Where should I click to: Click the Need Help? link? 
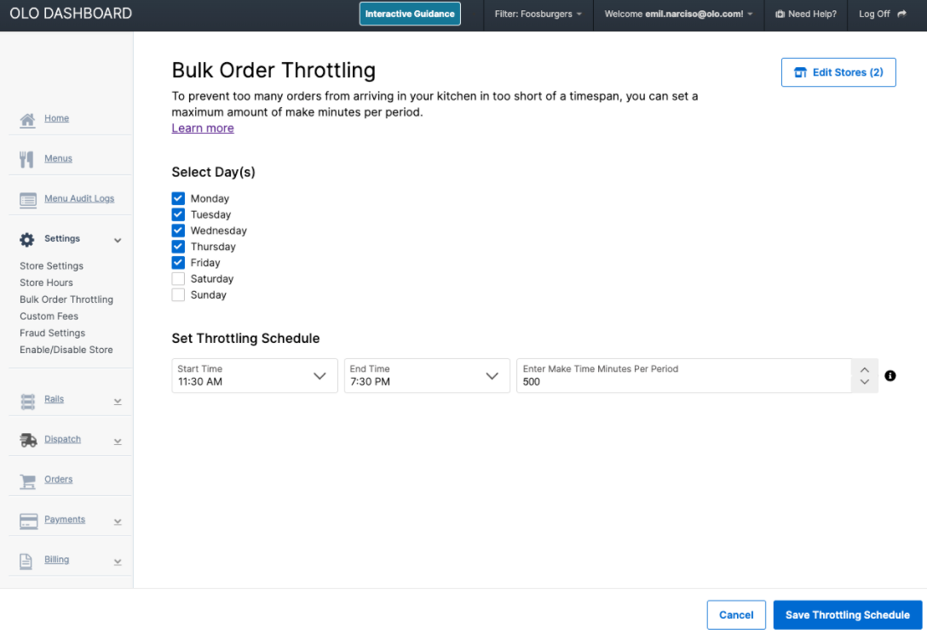[812, 14]
